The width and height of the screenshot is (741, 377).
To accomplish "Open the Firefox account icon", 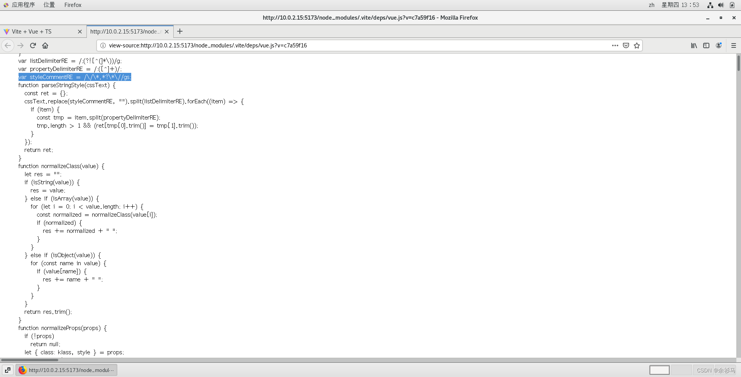I will pyautogui.click(x=719, y=45).
